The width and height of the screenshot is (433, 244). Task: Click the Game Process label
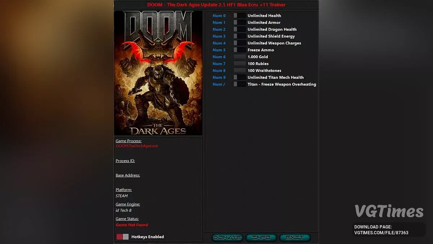pyautogui.click(x=128, y=141)
